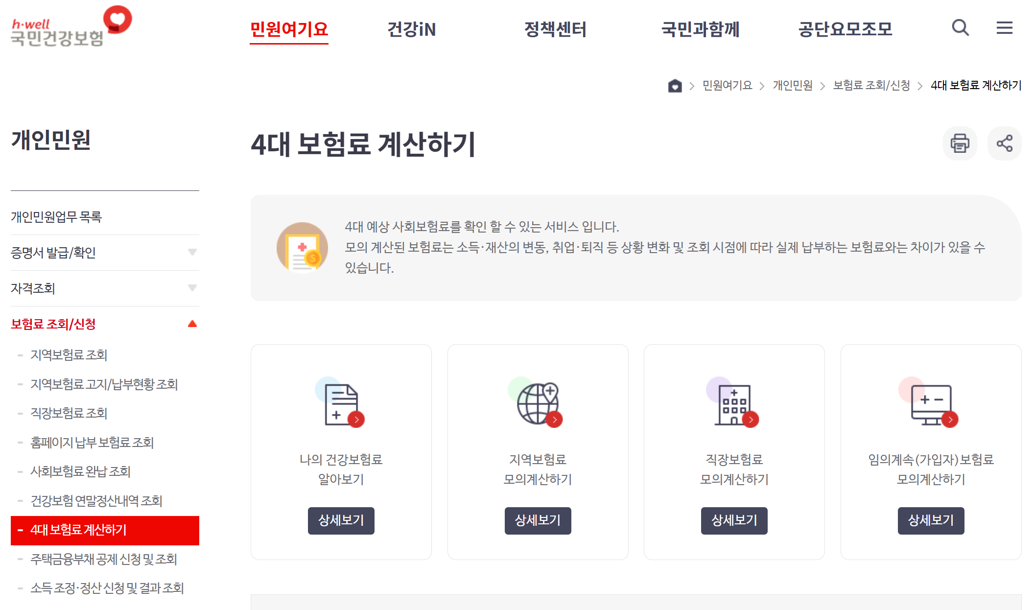
Task: Click the 직장보험료 모의계산 building icon
Action: pos(734,404)
